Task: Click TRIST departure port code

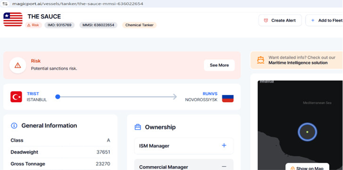Action: pyautogui.click(x=33, y=94)
